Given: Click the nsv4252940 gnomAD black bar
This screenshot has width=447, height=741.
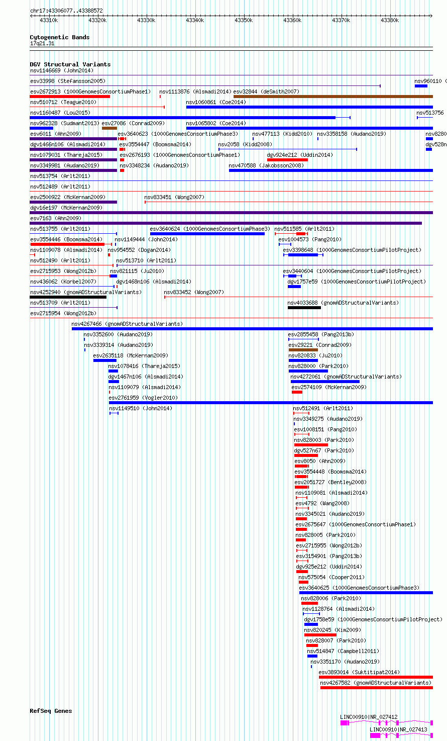Looking at the screenshot, I should [68, 297].
